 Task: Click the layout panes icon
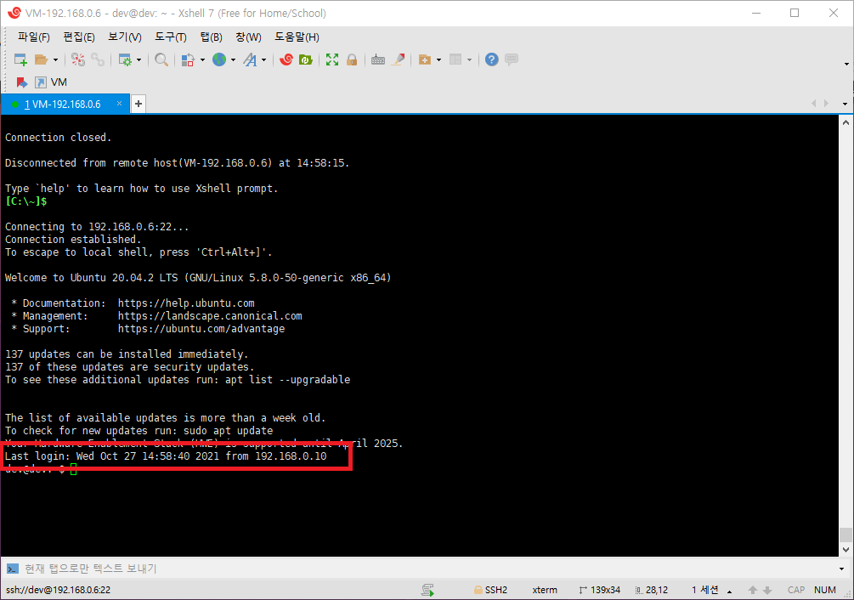[x=455, y=59]
